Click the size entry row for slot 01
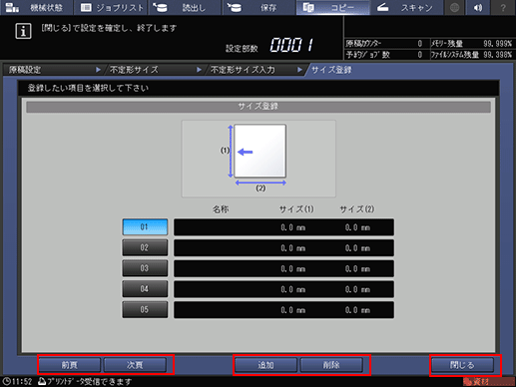The image size is (516, 387). click(283, 227)
